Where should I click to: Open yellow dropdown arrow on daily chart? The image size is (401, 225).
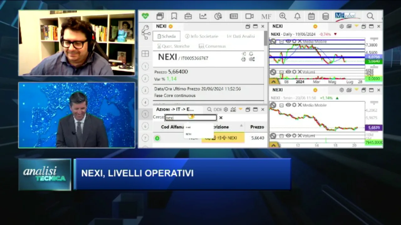(357, 27)
